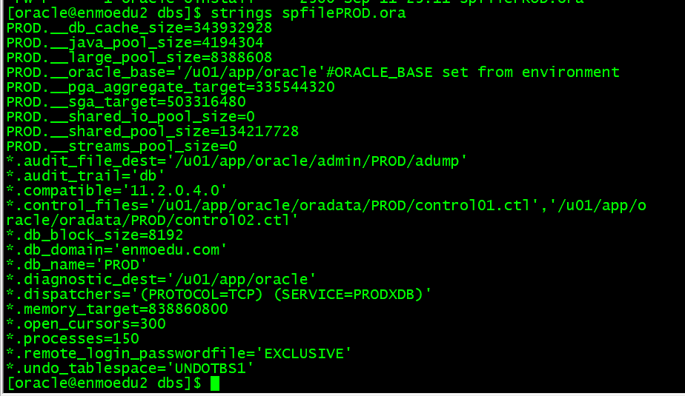Click the streams_pool_size=0 line

tap(122, 147)
